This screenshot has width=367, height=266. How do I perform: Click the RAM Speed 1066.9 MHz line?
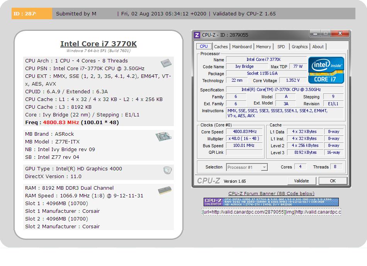tap(84, 196)
